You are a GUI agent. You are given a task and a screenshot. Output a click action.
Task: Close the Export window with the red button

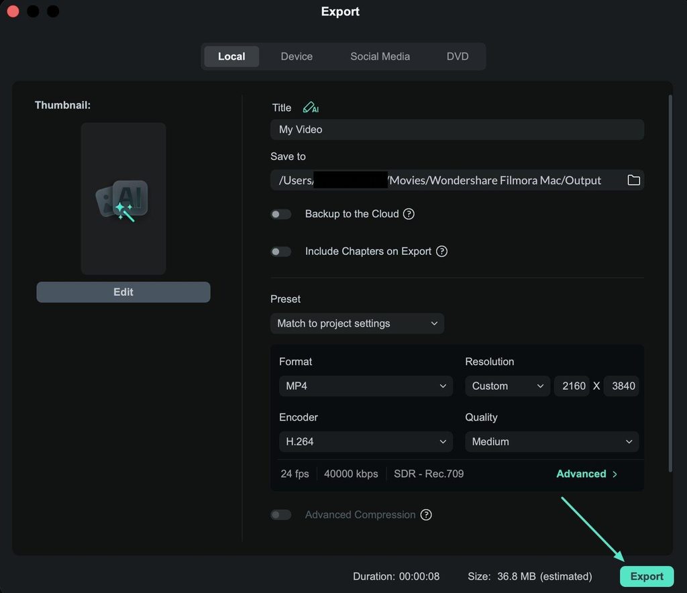click(x=13, y=11)
